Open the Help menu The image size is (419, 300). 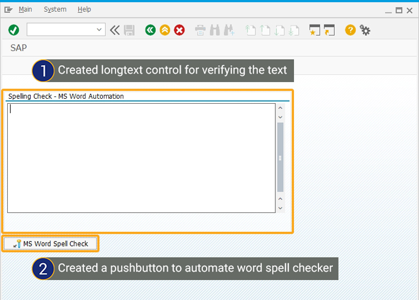pyautogui.click(x=84, y=9)
